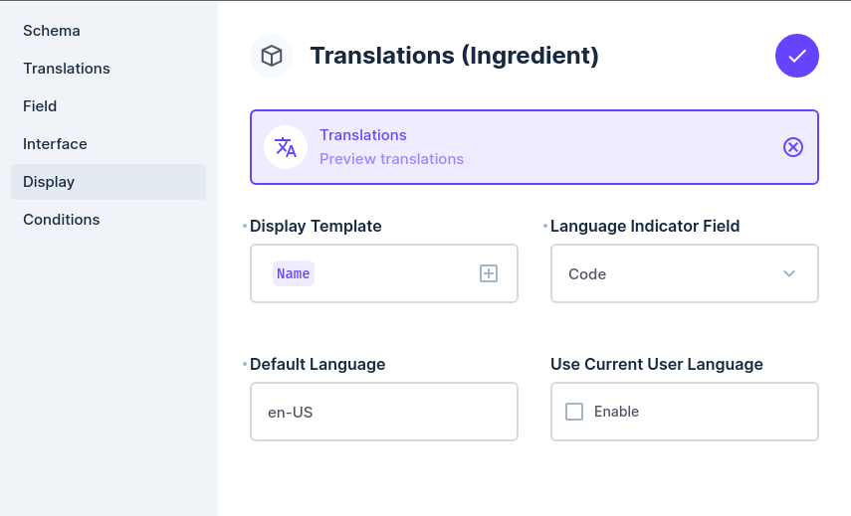
Task: Click the Default Language input field
Action: coord(384,412)
